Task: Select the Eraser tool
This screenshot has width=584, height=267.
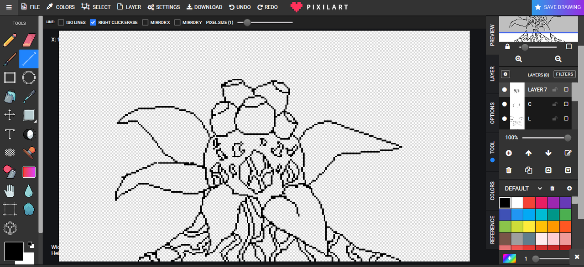Action: [x=29, y=40]
